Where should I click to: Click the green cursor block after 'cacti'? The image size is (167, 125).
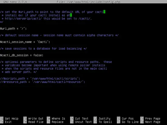[x=104, y=12]
